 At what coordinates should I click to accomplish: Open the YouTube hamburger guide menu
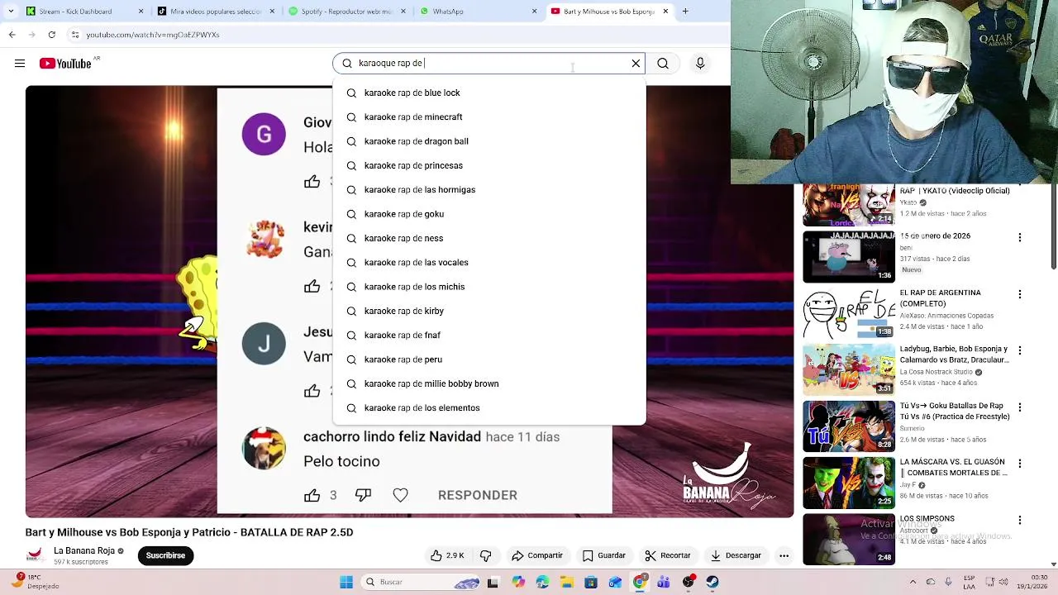tap(19, 64)
